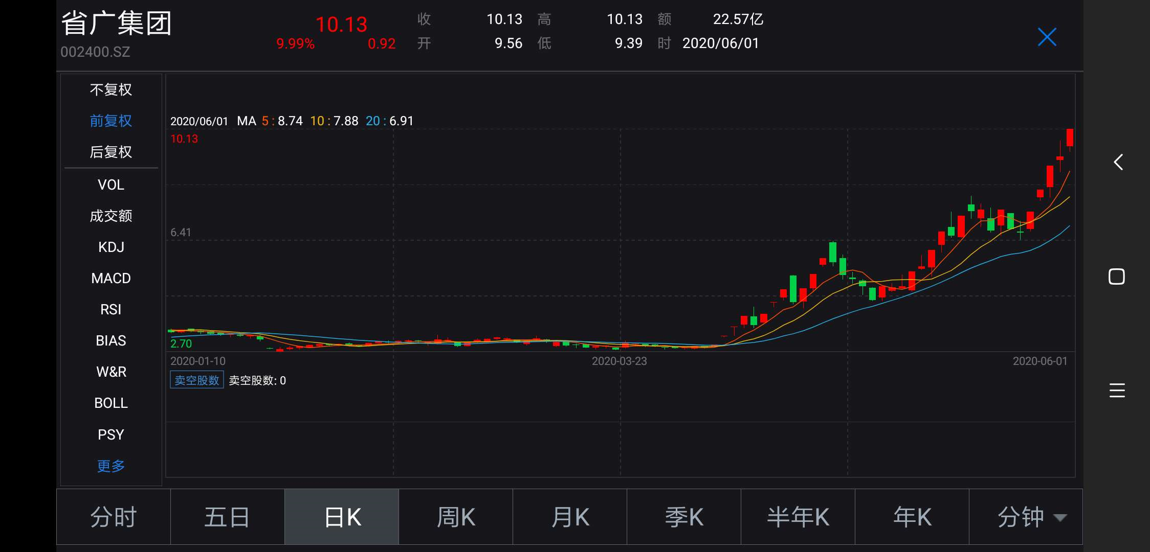1150x552 pixels.
Task: Open the Android recent apps menu icon
Action: (1117, 390)
